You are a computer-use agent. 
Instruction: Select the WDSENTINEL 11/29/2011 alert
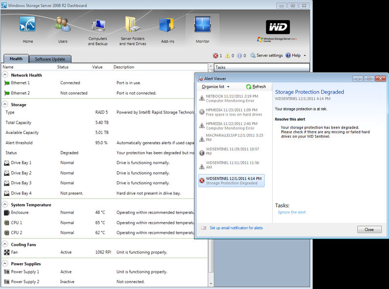[x=232, y=151]
